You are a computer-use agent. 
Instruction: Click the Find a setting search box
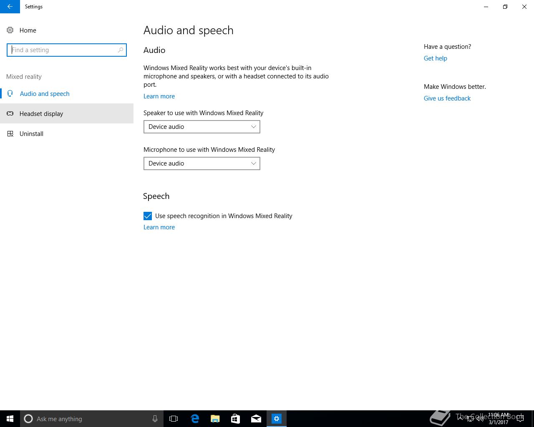click(x=67, y=50)
